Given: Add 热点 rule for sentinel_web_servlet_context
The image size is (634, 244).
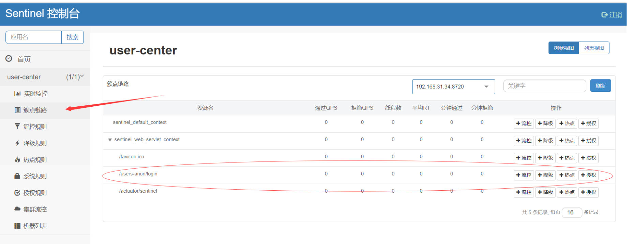Looking at the screenshot, I should (x=567, y=141).
